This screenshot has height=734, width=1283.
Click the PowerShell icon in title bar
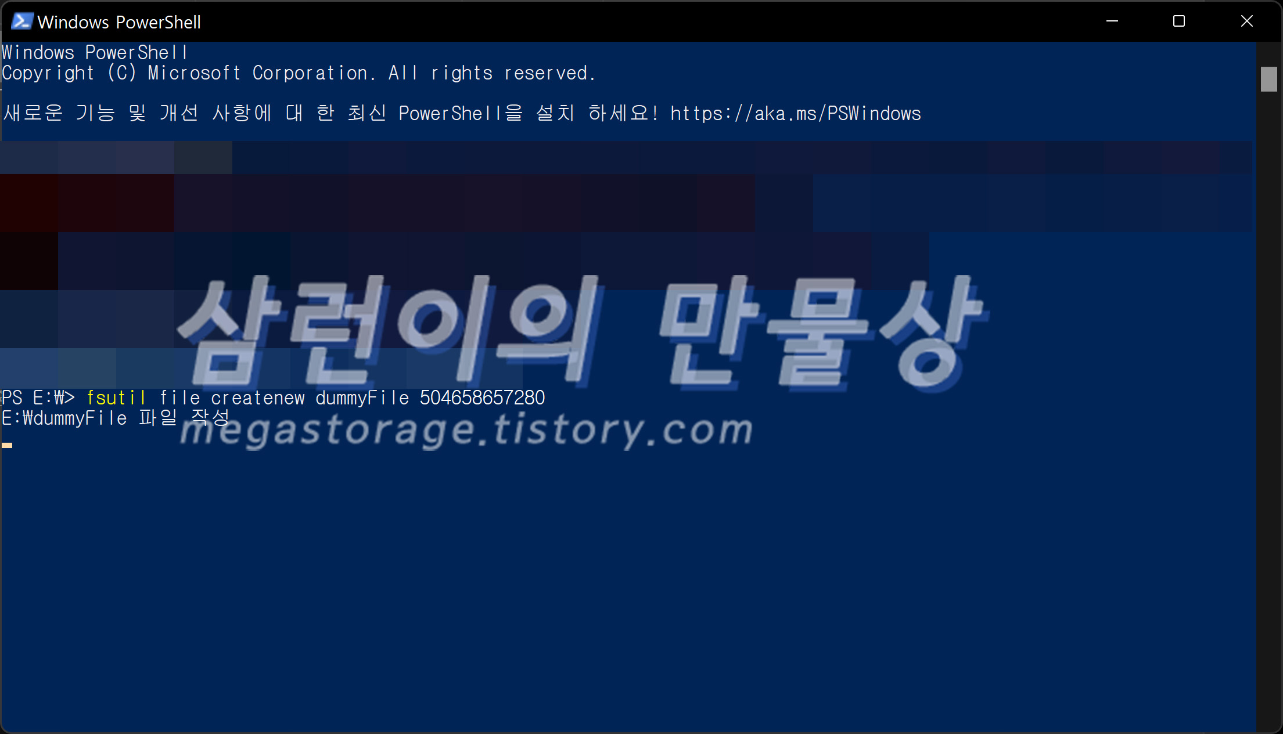[22, 21]
